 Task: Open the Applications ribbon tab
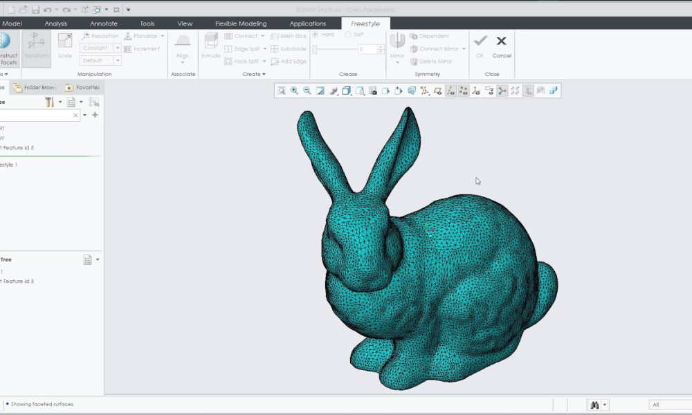coord(308,24)
